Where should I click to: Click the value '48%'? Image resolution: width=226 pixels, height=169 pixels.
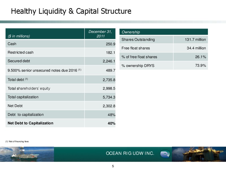pyautogui.click(x=112, y=115)
